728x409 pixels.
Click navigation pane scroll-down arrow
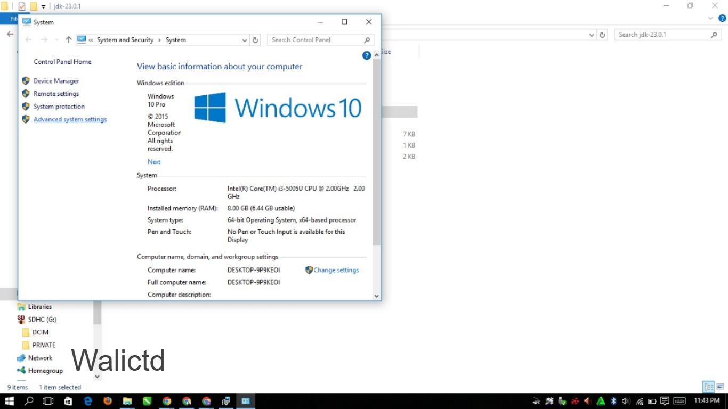coord(98,377)
